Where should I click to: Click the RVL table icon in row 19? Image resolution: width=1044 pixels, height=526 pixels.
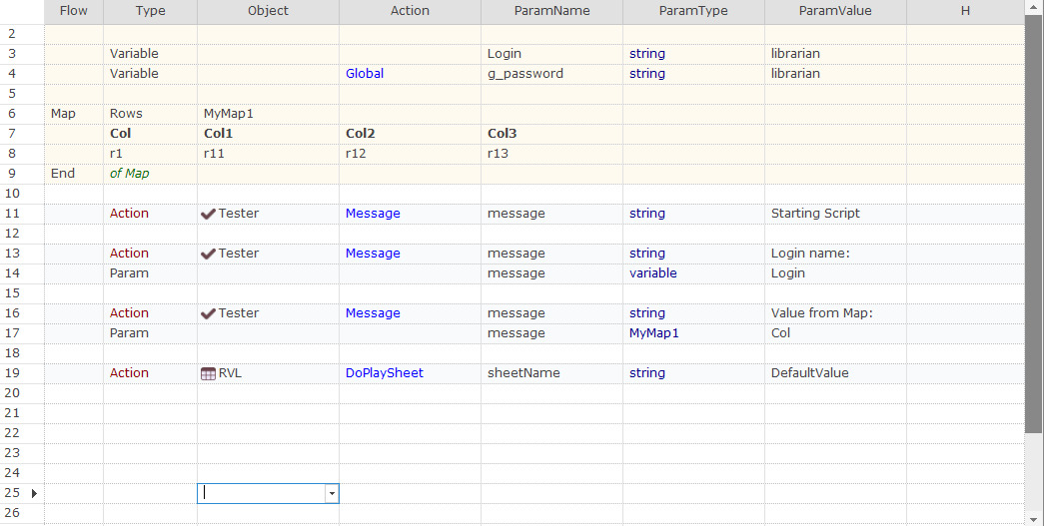208,373
